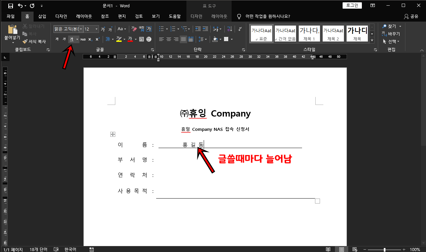Open the 삽입 tab
This screenshot has height=252, width=426.
coord(42,16)
